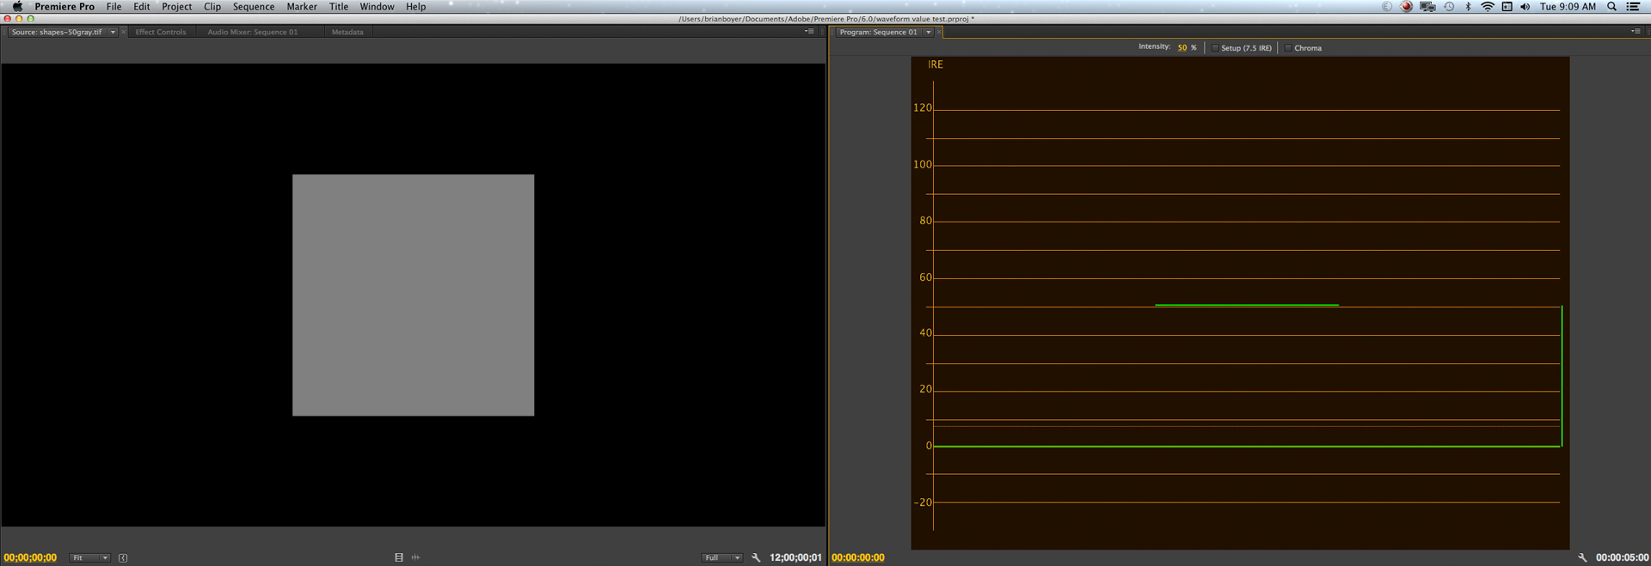This screenshot has height=566, width=1651.
Task: Close the Program: Sequence 01 tab
Action: (939, 33)
